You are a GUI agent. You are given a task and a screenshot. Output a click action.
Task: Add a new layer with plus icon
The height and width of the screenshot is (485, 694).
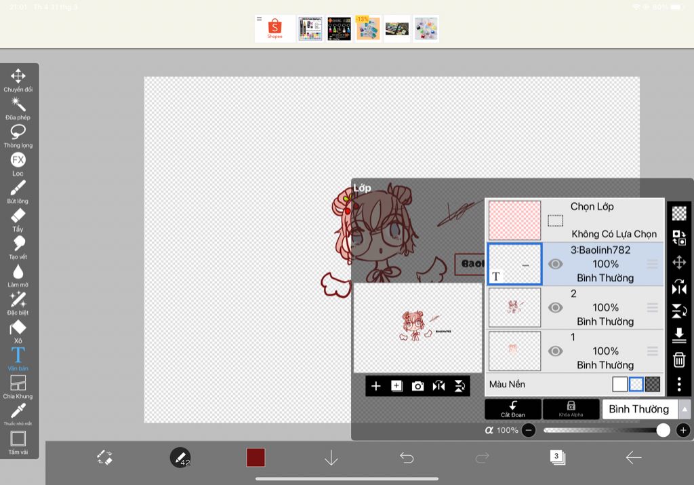375,386
